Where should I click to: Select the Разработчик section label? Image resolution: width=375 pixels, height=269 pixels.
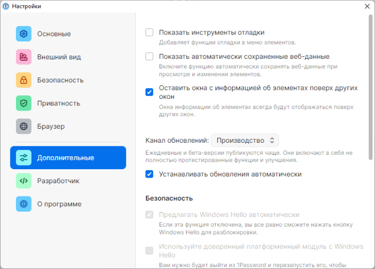[58, 181]
